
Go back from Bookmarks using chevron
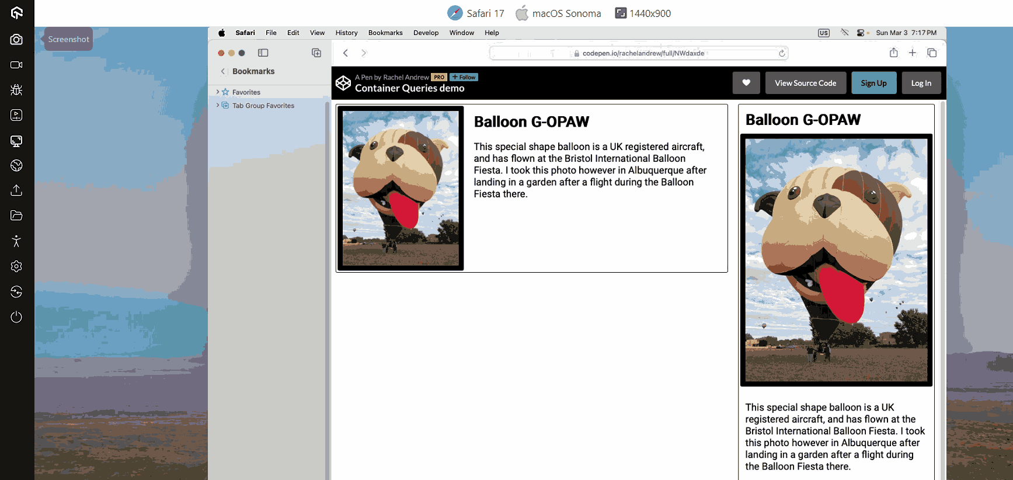point(222,71)
